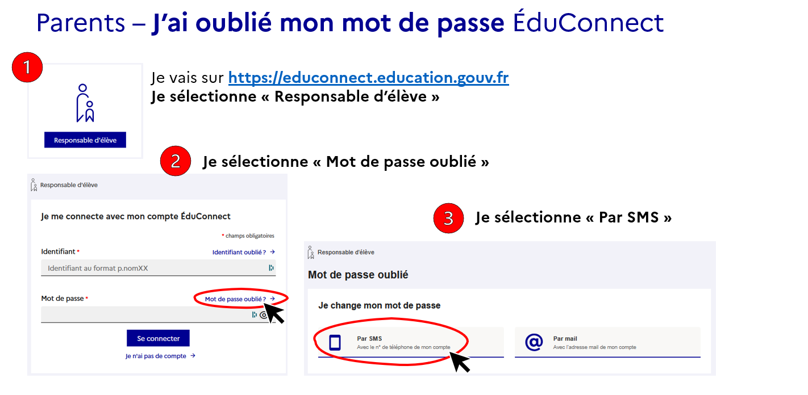Click Responsable d'élève icon in login header

tap(34, 185)
